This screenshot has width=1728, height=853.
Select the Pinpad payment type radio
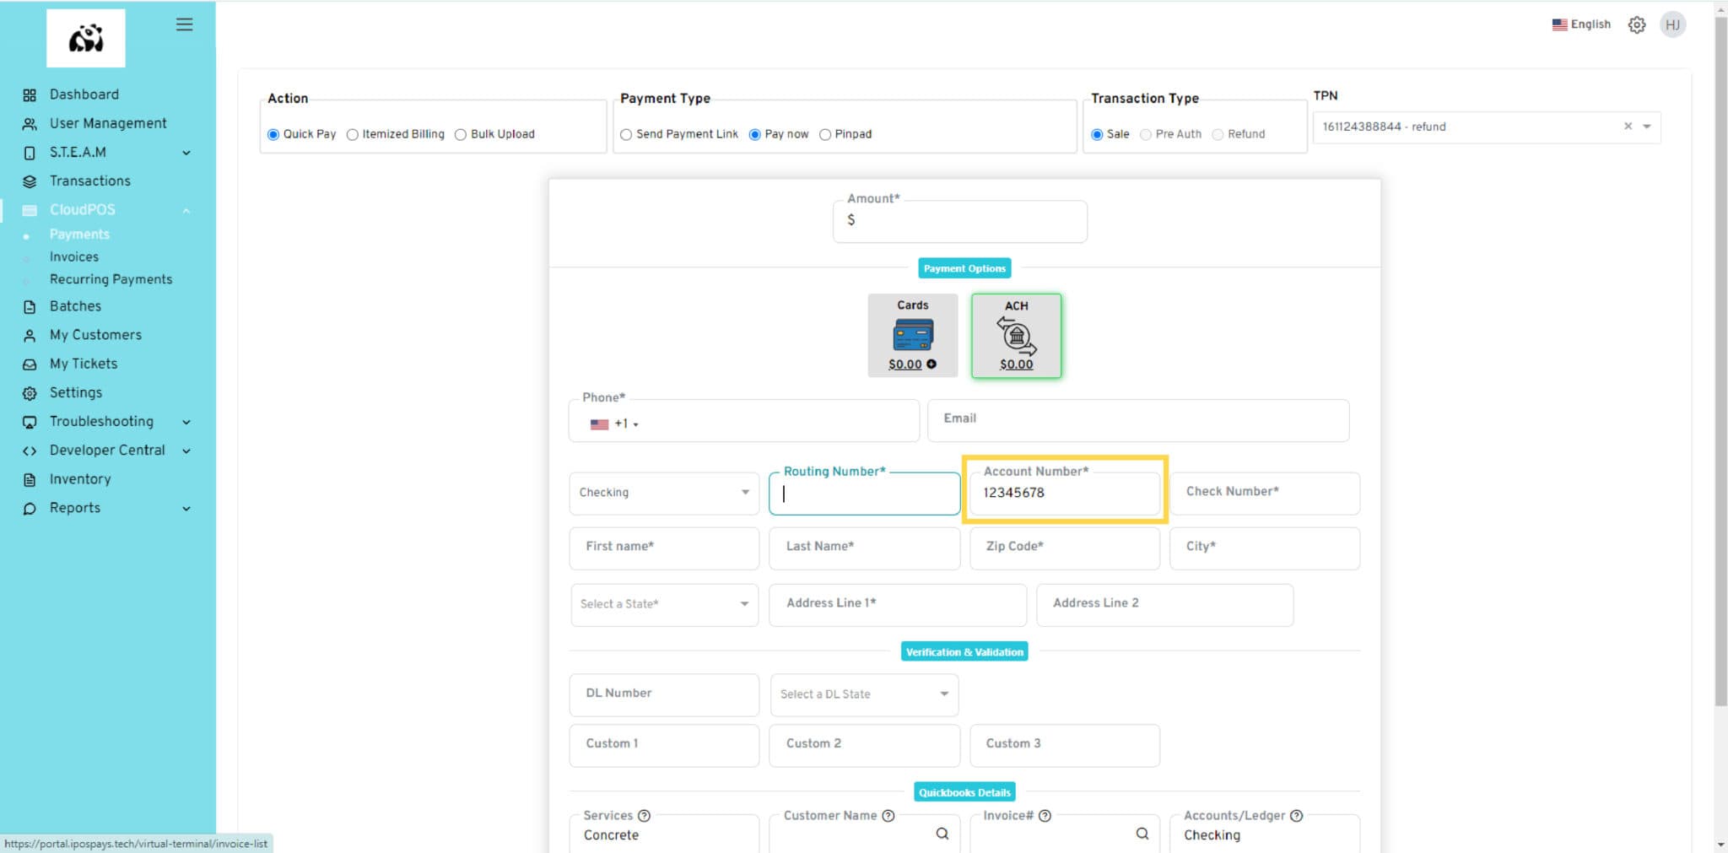click(825, 134)
